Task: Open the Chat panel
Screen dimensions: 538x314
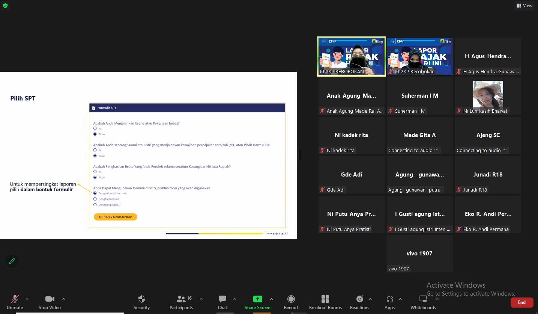Action: (222, 299)
